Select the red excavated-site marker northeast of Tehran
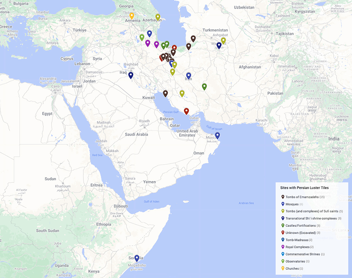The image size is (352, 278). tap(174, 47)
